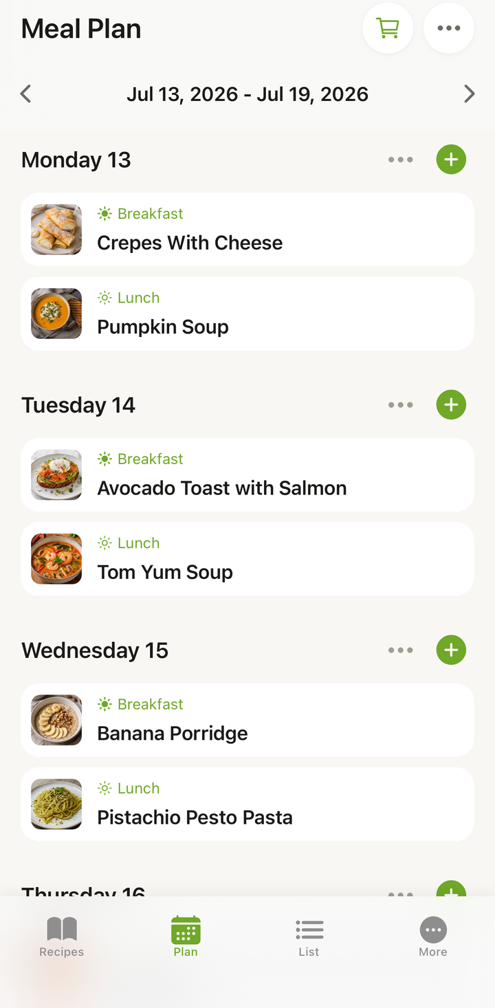
Task: Open the Crepes With Cheese recipe
Action: 247,230
